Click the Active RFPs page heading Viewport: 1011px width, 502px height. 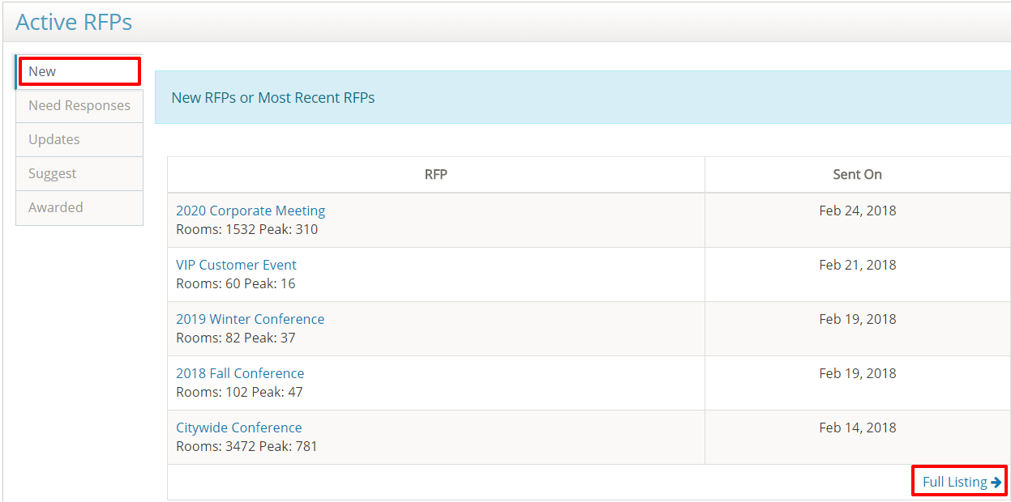(74, 22)
